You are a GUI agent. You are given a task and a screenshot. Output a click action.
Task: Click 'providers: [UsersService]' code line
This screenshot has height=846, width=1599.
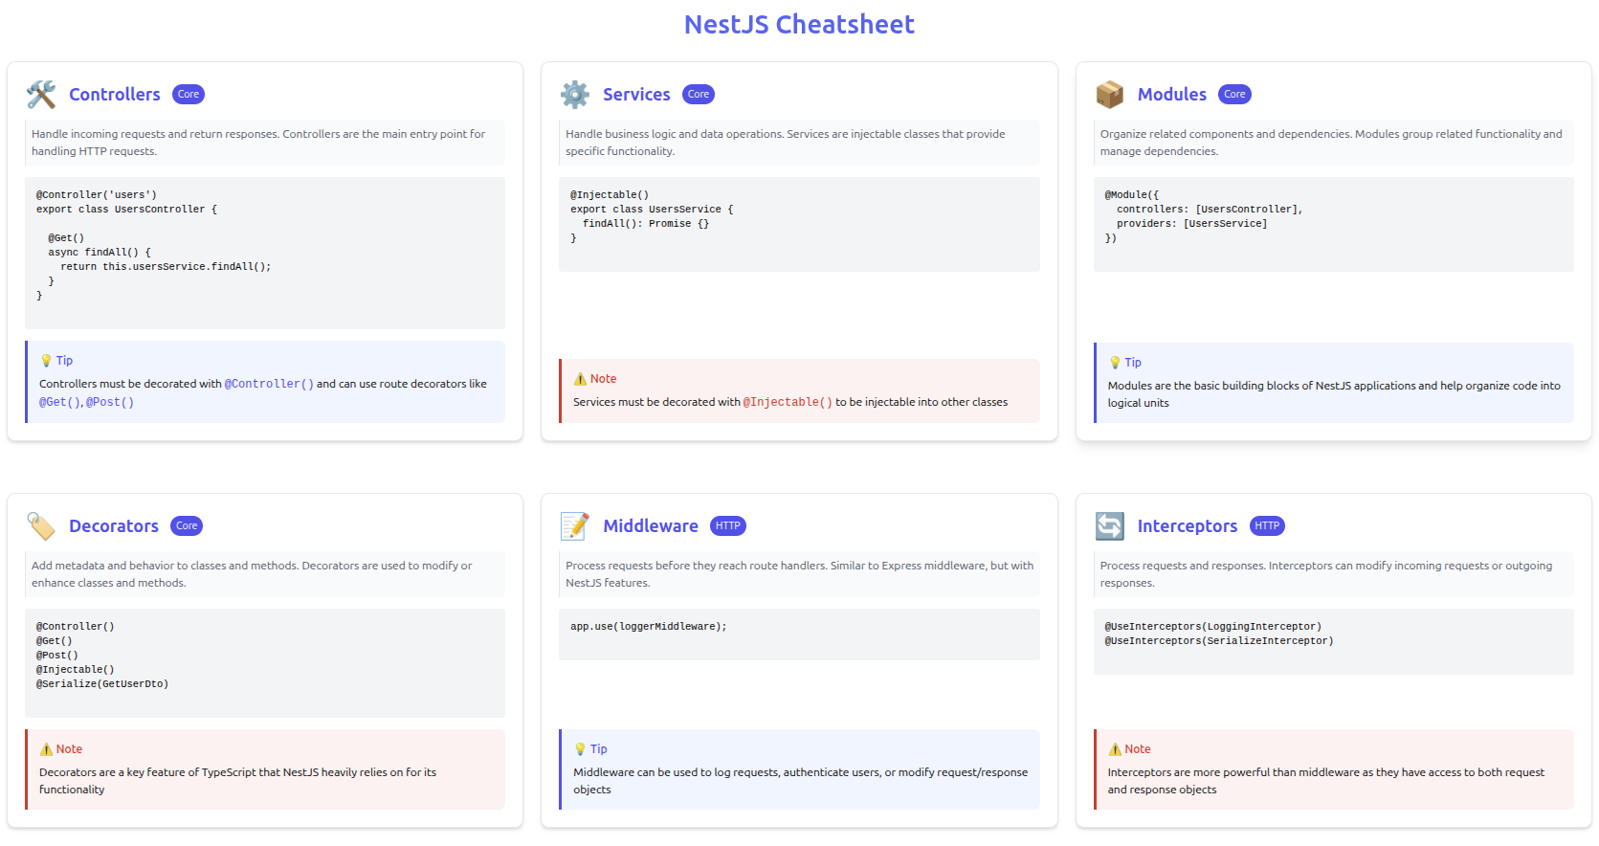click(1191, 224)
